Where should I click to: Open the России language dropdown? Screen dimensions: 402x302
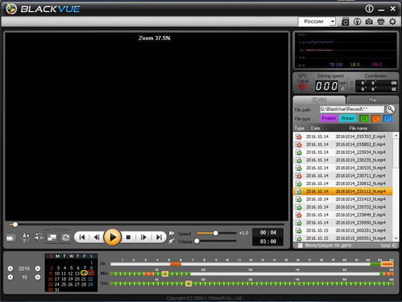point(332,21)
